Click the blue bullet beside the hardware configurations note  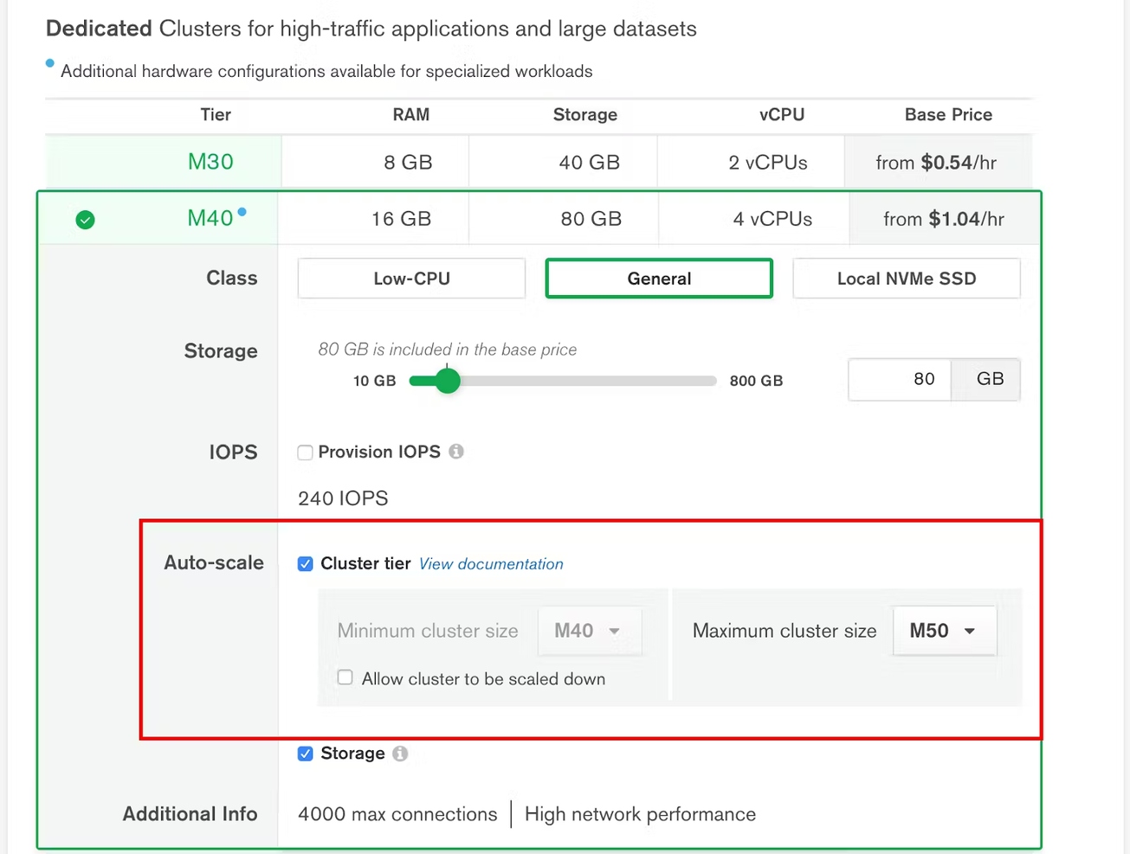(x=49, y=62)
